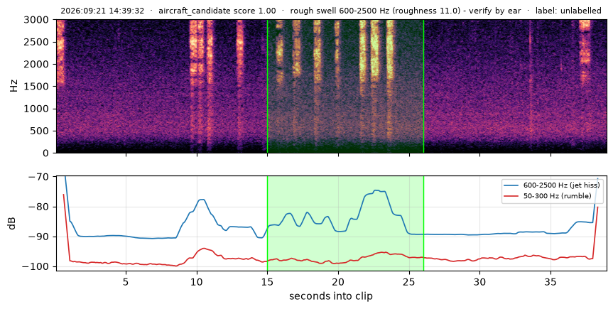Click the x-axis tick label 20
This screenshot has width=613, height=309.
(x=338, y=281)
